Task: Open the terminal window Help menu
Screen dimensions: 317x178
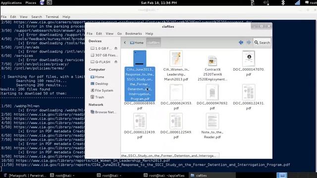Action: click(x=66, y=17)
